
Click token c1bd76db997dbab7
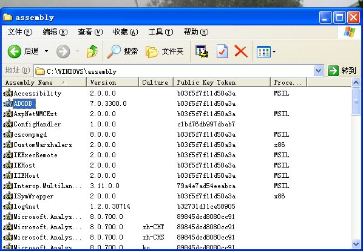pos(206,124)
